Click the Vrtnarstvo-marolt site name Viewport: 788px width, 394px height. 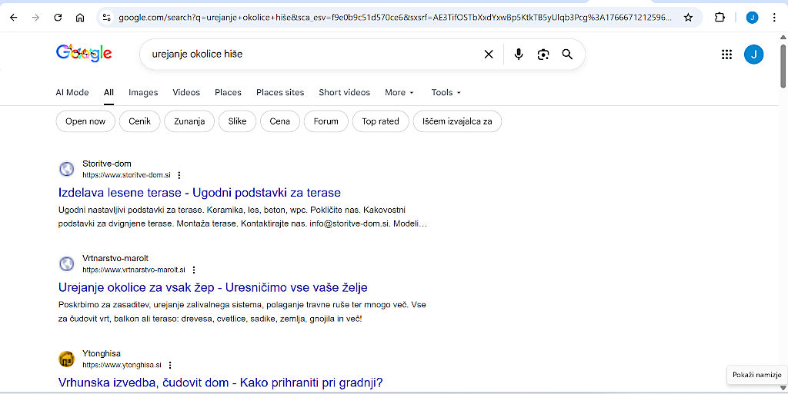115,259
